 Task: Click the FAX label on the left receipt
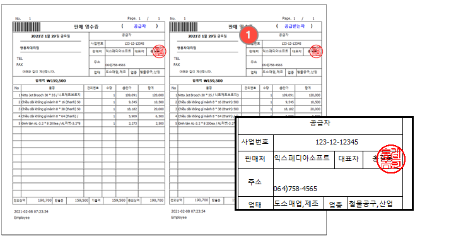20,64
